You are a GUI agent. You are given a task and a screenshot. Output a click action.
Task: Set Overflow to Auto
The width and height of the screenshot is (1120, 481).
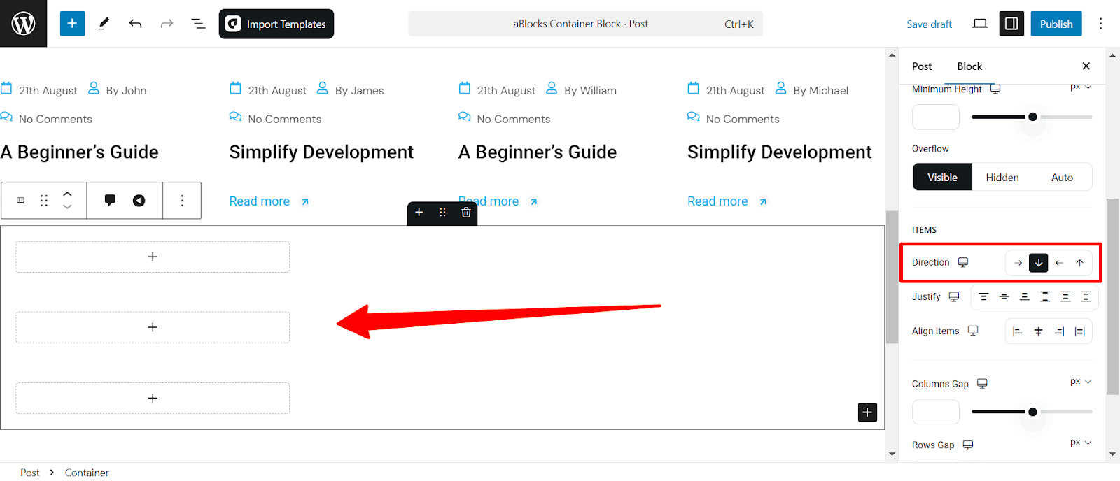(1062, 177)
